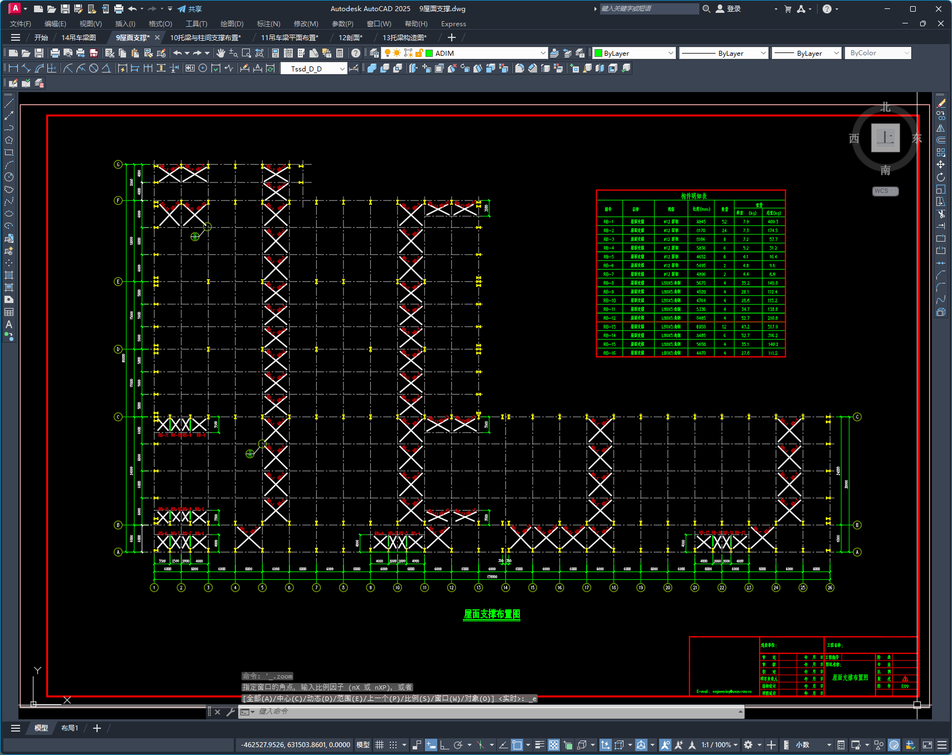
Task: Toggle lineweight display in status bar
Action: 540,745
